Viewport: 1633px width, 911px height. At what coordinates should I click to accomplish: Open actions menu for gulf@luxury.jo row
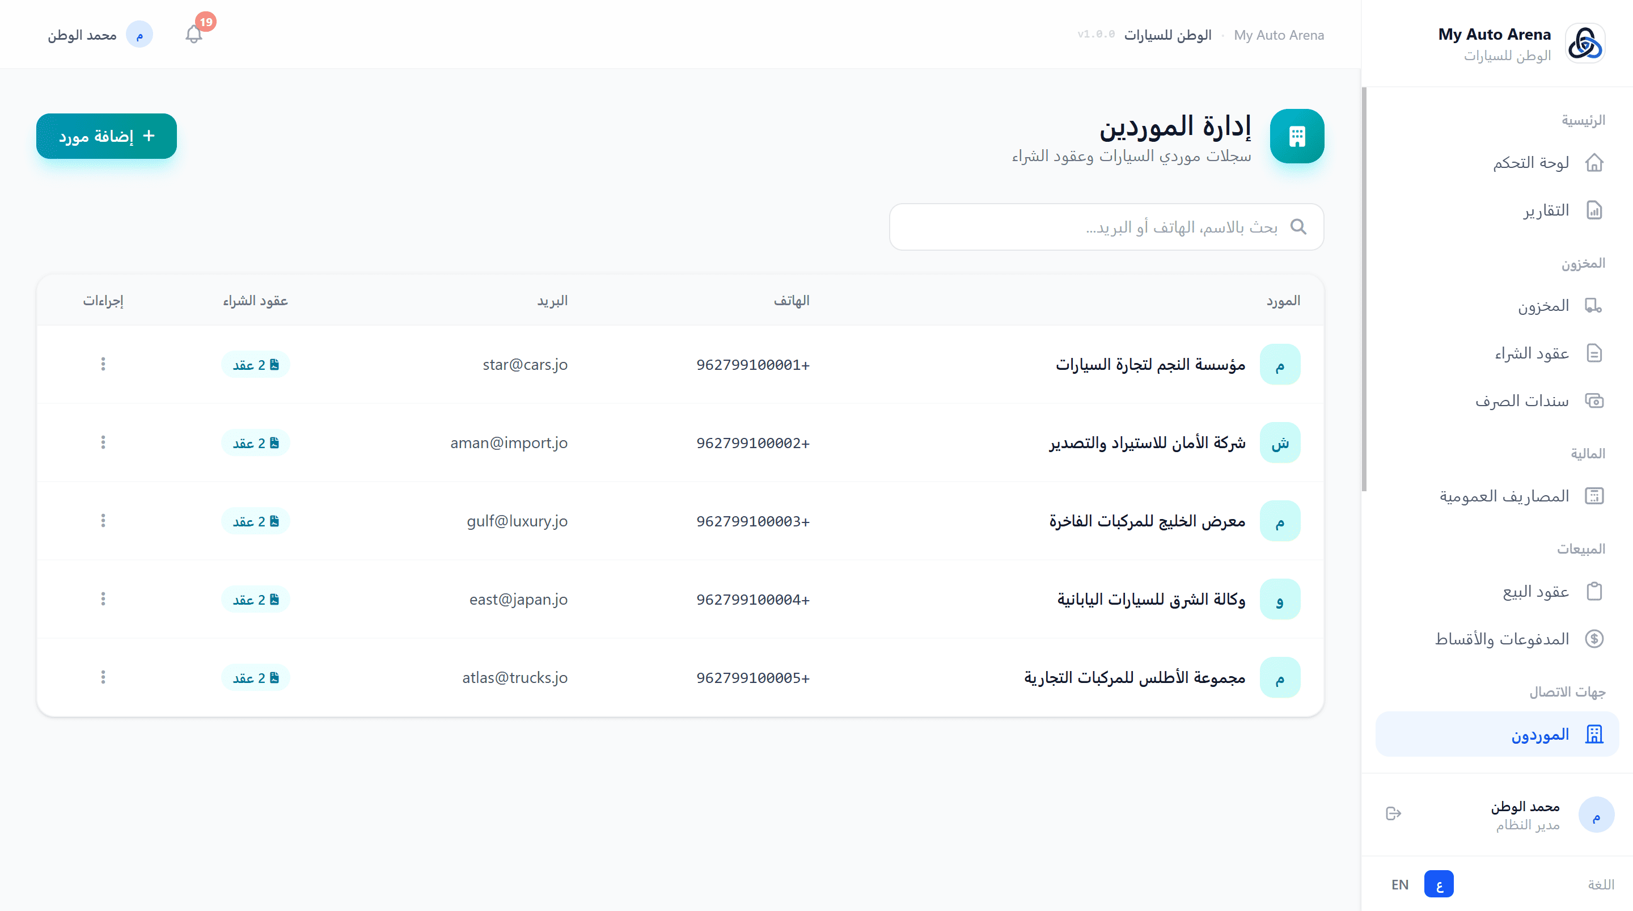pyautogui.click(x=103, y=521)
